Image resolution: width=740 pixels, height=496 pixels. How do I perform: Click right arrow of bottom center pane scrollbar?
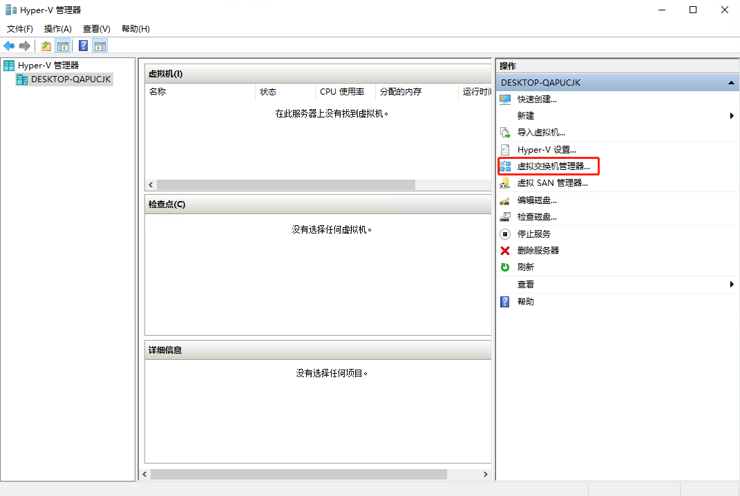[x=485, y=475]
